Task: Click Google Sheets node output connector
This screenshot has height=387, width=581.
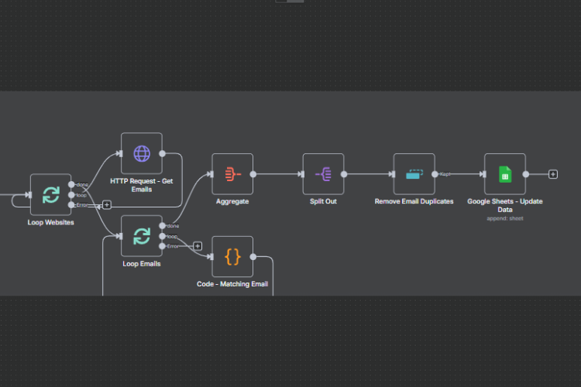Action: 525,174
